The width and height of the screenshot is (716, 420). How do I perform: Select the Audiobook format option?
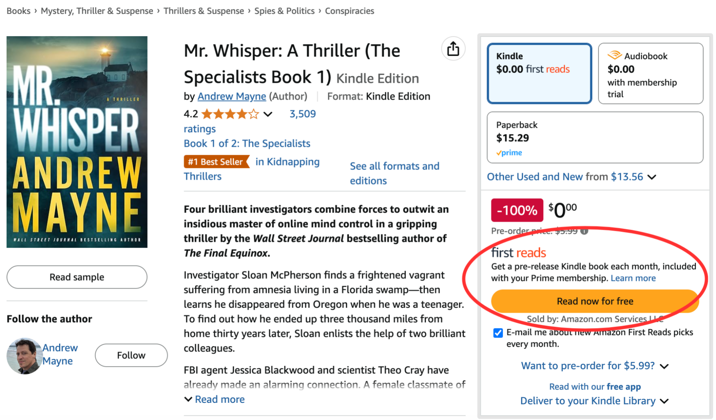pyautogui.click(x=650, y=73)
